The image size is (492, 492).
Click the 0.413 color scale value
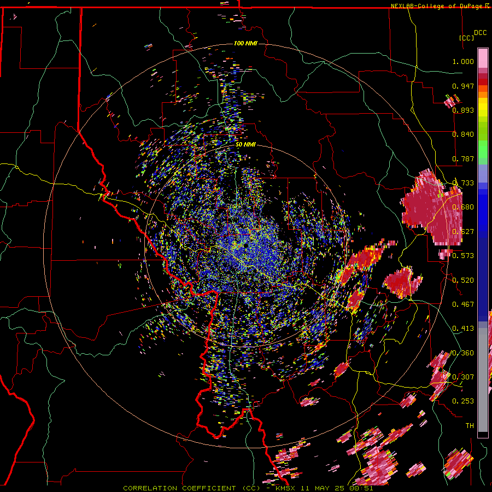click(463, 328)
